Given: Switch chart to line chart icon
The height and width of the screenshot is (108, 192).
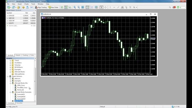Looking at the screenshot, I should pyautogui.click(x=70, y=7).
